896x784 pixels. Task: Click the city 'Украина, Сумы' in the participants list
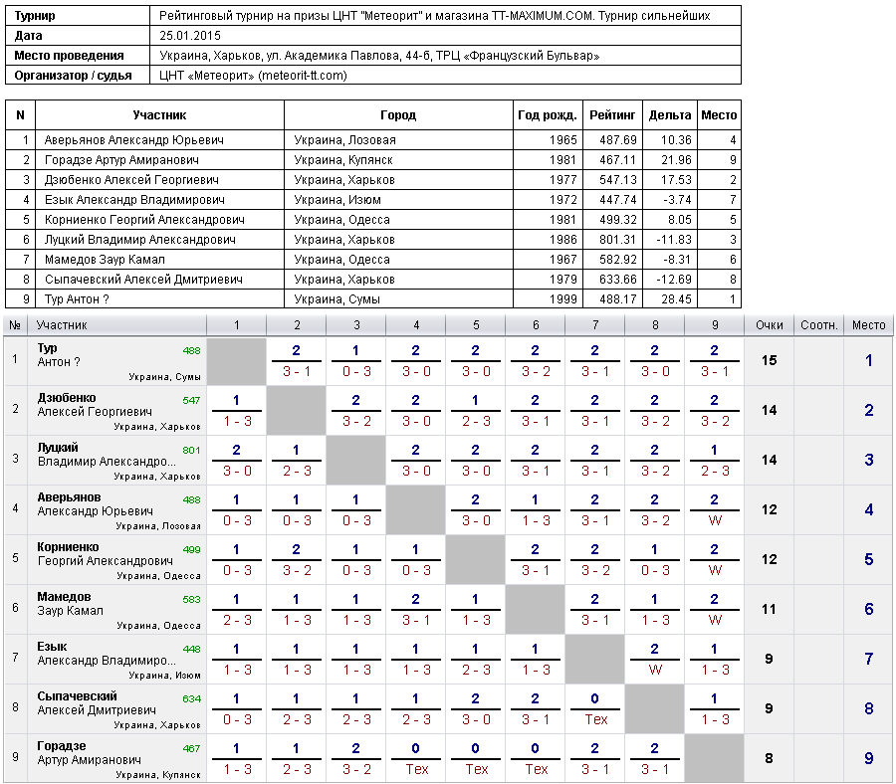[x=337, y=299]
